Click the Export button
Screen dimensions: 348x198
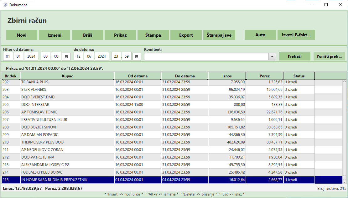point(186,35)
